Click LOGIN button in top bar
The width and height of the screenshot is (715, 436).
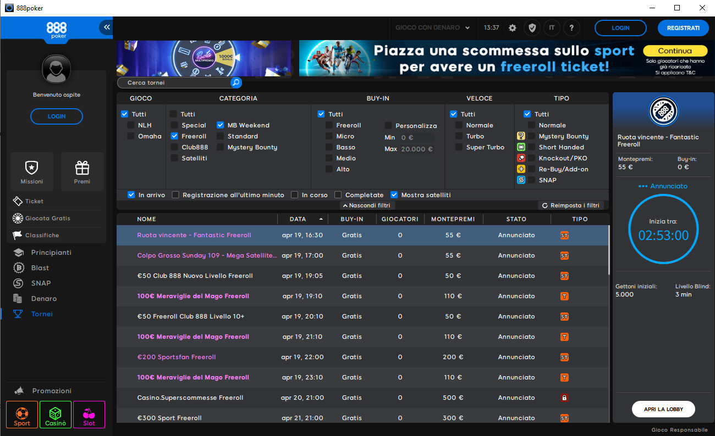pos(620,28)
